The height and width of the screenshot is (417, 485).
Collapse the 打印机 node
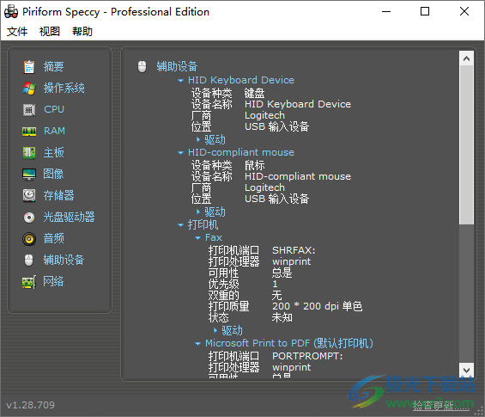coord(180,225)
